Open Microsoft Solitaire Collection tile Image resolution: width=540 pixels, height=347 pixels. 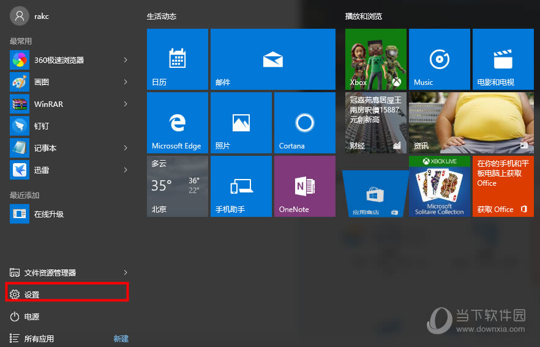coord(440,186)
